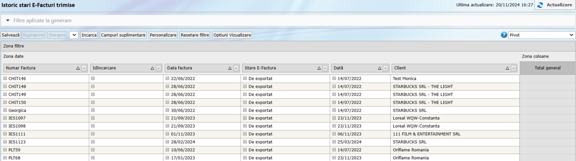Viewport: 576px width, 161px height.
Task: Click the Total general column header
Action: (547, 68)
